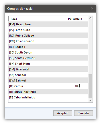Click the Carora percentage field showing 100

[x=77, y=86]
